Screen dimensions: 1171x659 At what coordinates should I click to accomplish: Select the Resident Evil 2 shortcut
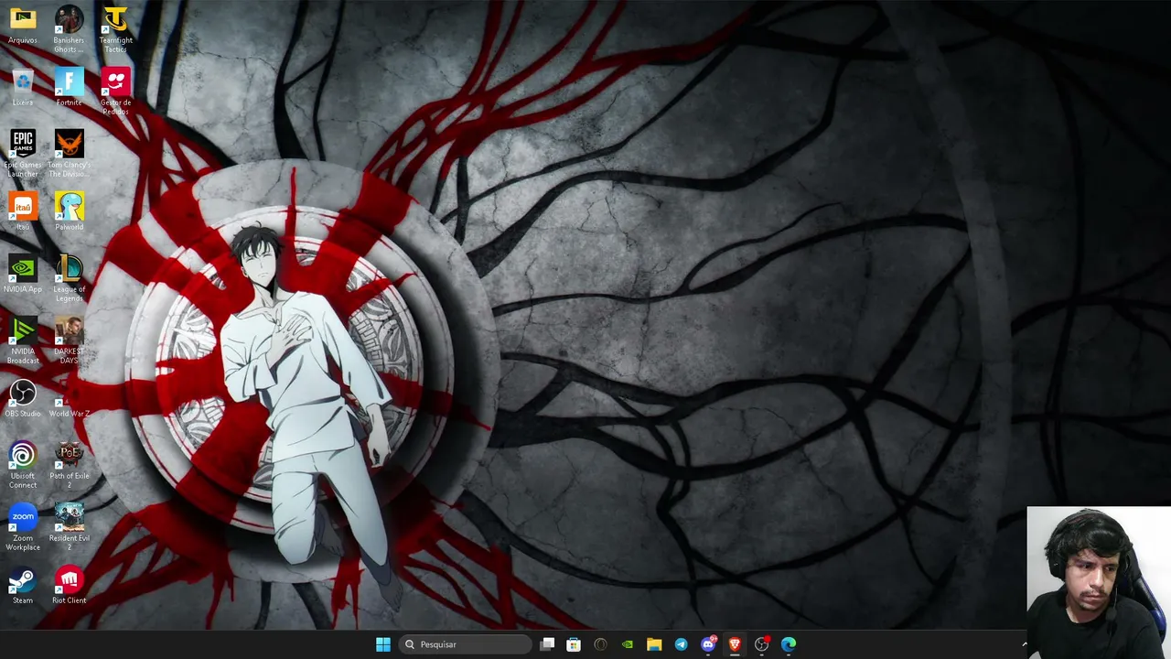point(69,527)
